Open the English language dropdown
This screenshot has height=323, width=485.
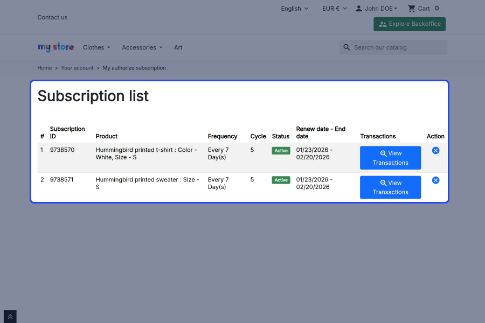[x=294, y=9]
